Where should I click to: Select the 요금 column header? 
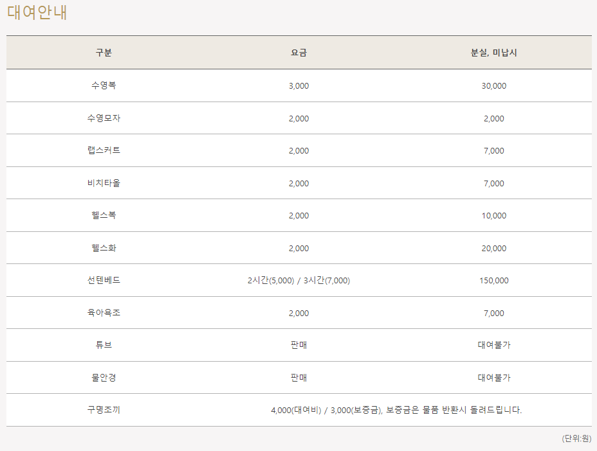coord(299,53)
